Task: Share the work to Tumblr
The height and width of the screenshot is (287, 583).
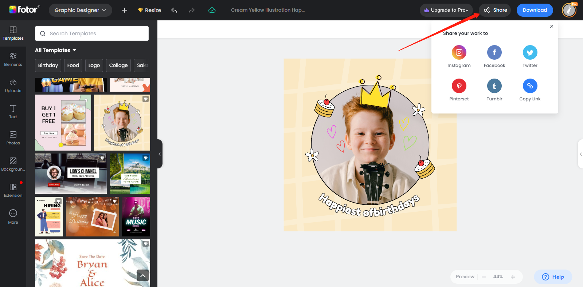Action: (494, 86)
